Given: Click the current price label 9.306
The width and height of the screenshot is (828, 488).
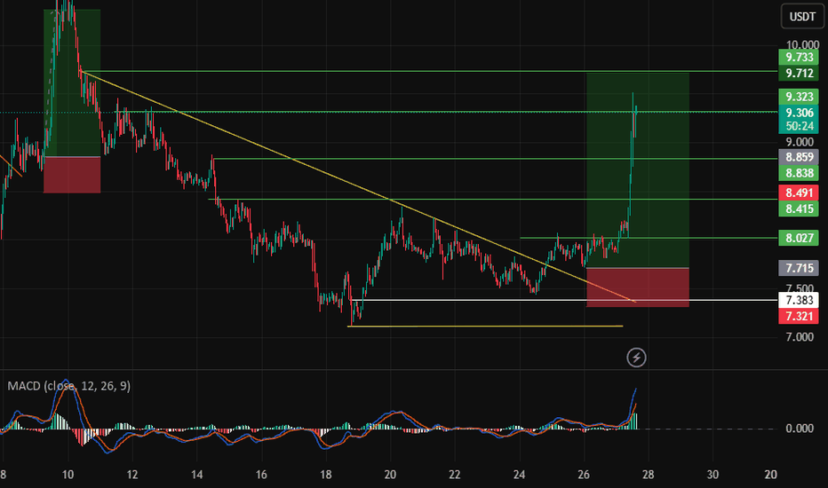Looking at the screenshot, I should coord(800,113).
